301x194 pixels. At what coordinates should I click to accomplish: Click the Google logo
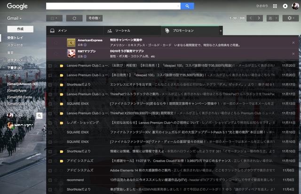(x=17, y=6)
